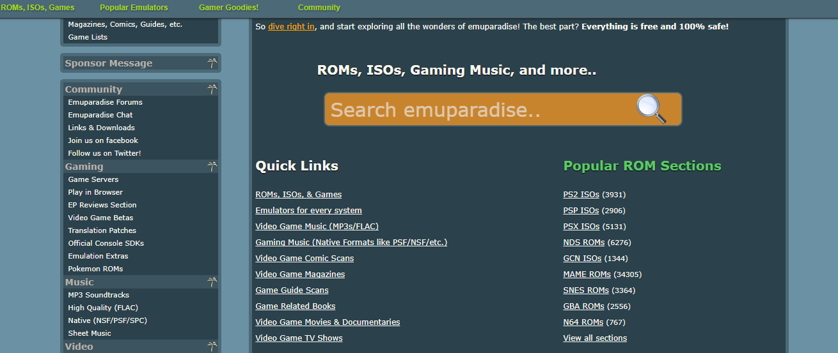Screen dimensions: 838x353
Task: Click View all sections link
Action: pyautogui.click(x=595, y=338)
